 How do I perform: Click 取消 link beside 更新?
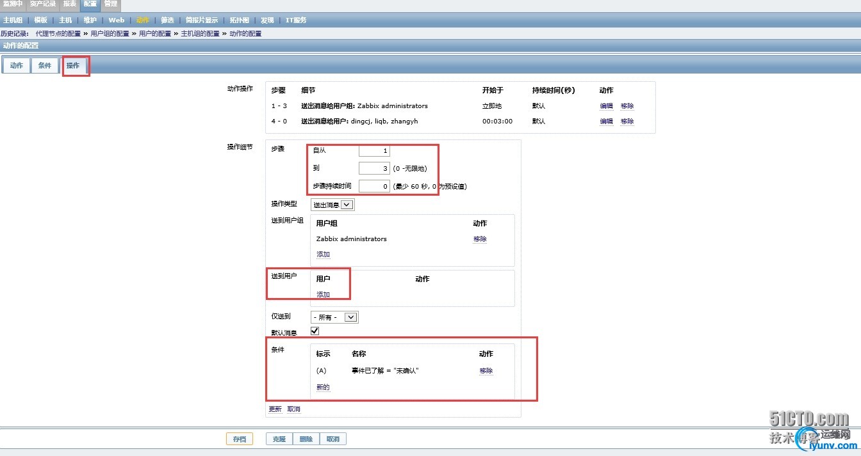(293, 409)
